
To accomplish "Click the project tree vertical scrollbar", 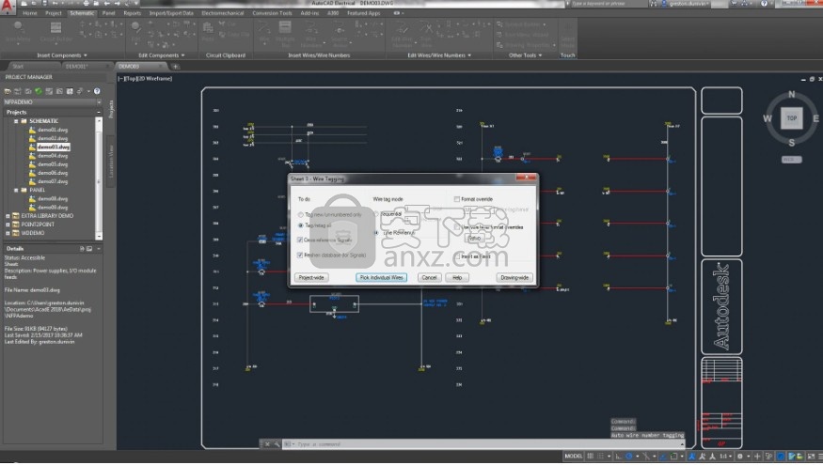I will pyautogui.click(x=99, y=178).
